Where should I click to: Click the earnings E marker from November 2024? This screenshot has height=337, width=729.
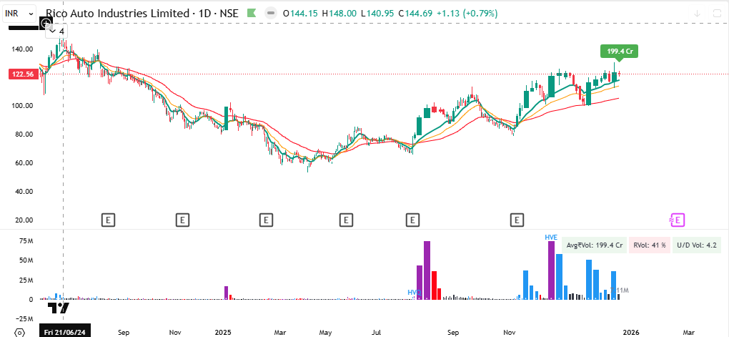pyautogui.click(x=183, y=220)
